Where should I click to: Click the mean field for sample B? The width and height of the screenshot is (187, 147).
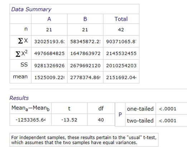[85, 78]
